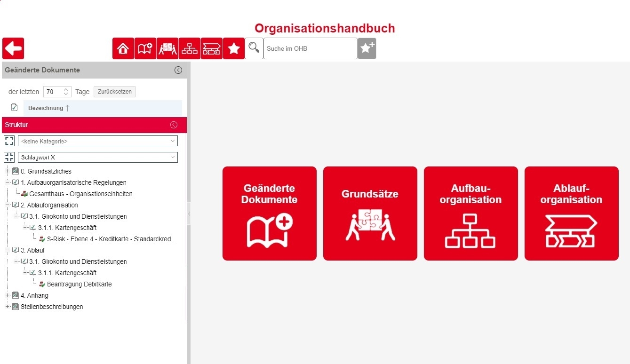Collapse the Struktur panel arrow
630x364 pixels.
[174, 125]
